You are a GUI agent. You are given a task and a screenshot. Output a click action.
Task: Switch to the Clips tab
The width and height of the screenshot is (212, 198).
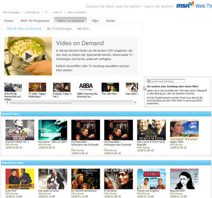95,21
